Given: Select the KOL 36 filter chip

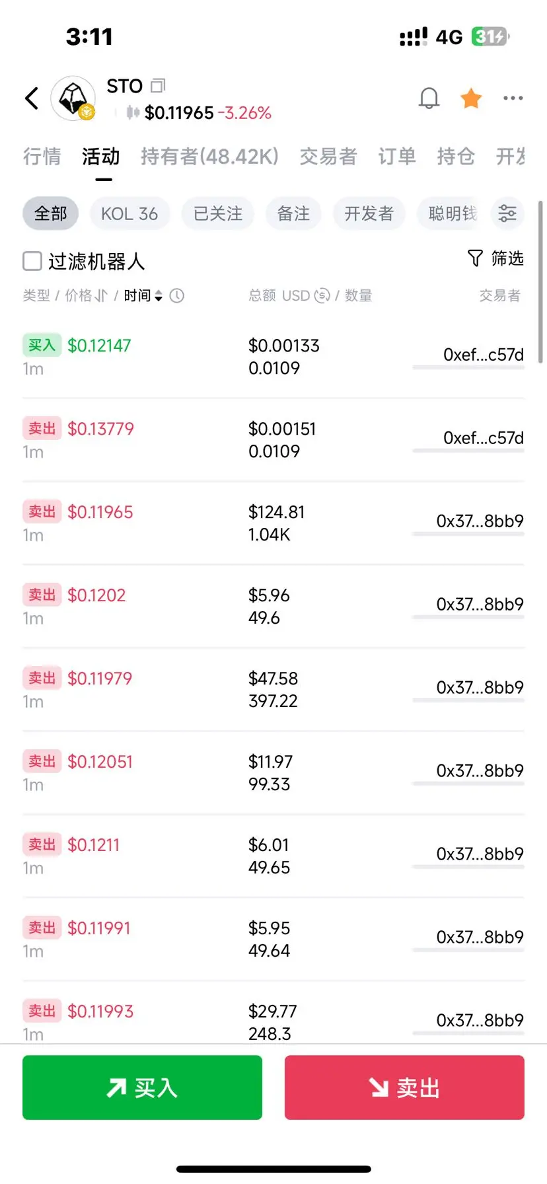Looking at the screenshot, I should click(129, 213).
